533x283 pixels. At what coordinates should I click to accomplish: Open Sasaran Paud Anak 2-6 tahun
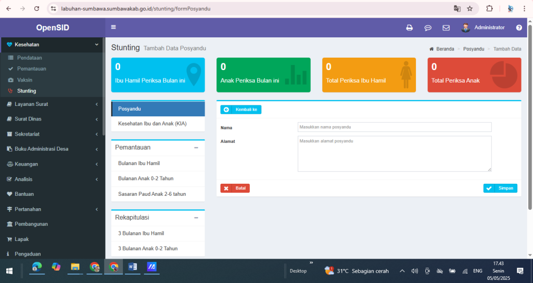pyautogui.click(x=158, y=194)
